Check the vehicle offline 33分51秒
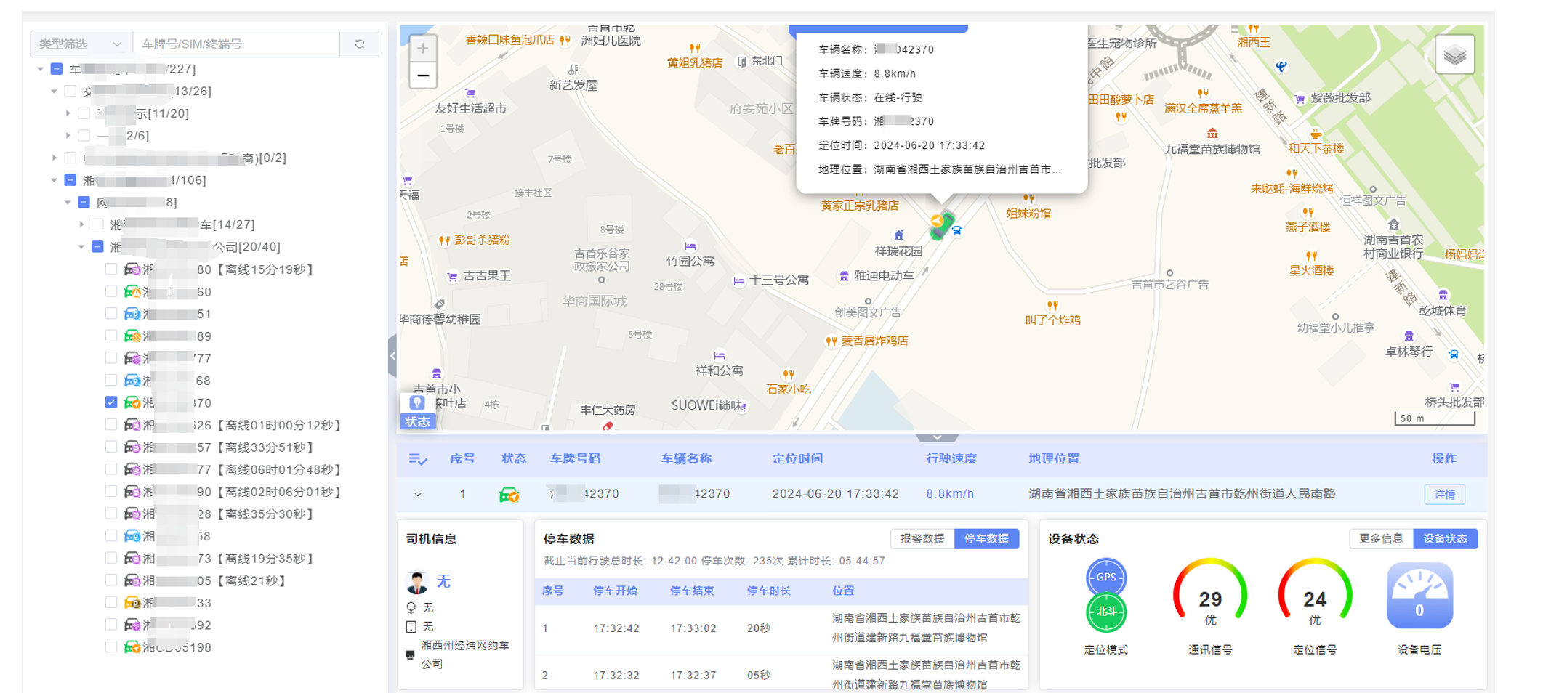Screen dimensions: 1543x693 pos(111,447)
